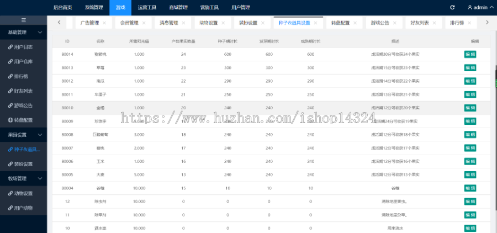This screenshot has width=497, height=233.
Task: Edit the 巨峰葡萄 row
Action: point(470,134)
